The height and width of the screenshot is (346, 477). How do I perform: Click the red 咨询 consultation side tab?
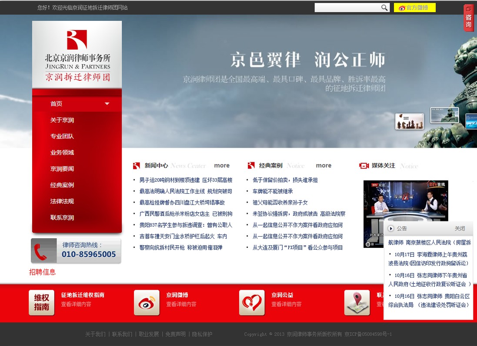[468, 18]
